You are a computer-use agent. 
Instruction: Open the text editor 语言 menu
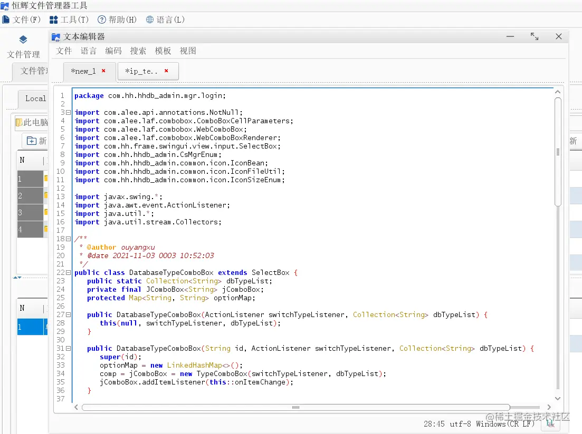[x=88, y=51]
